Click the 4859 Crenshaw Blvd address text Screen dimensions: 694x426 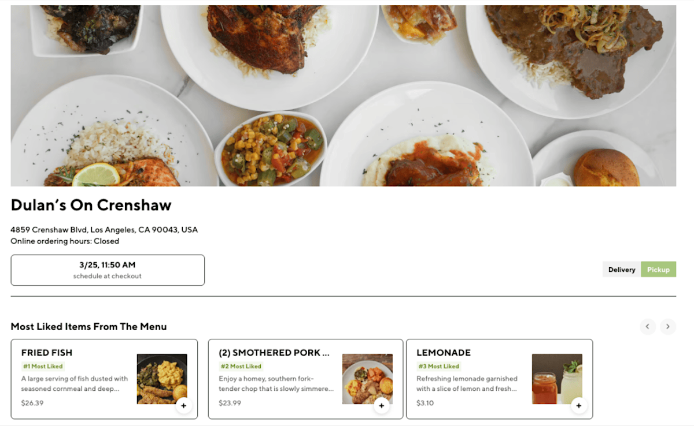tap(104, 230)
